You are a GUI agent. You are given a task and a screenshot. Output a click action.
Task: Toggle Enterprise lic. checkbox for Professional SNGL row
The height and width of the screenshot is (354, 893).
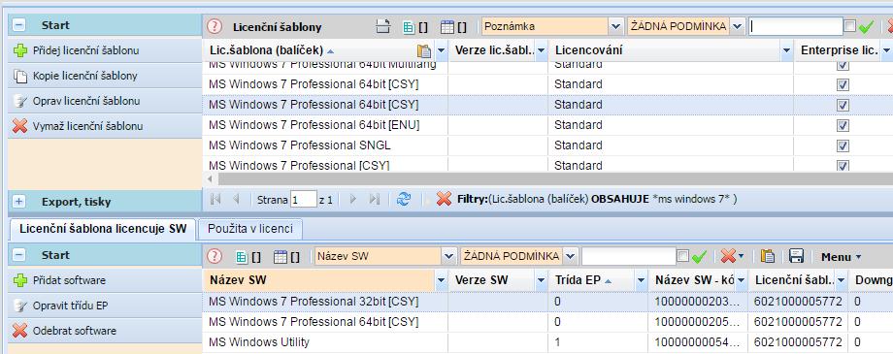[843, 145]
